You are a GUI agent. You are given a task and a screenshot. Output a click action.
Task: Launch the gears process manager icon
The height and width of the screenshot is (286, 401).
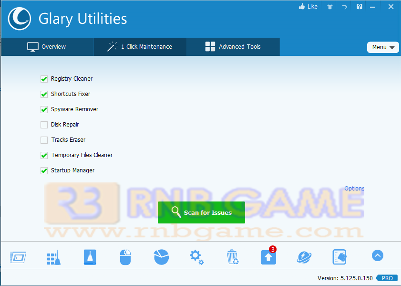(x=196, y=257)
